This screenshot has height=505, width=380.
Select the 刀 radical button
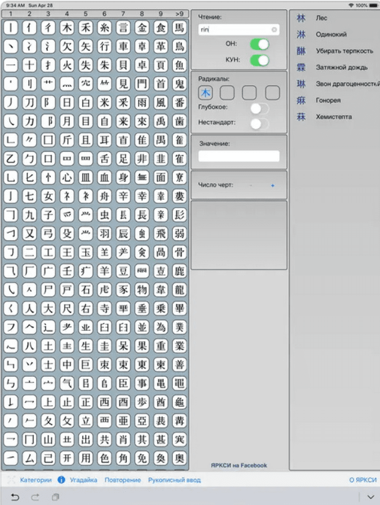coord(29,102)
